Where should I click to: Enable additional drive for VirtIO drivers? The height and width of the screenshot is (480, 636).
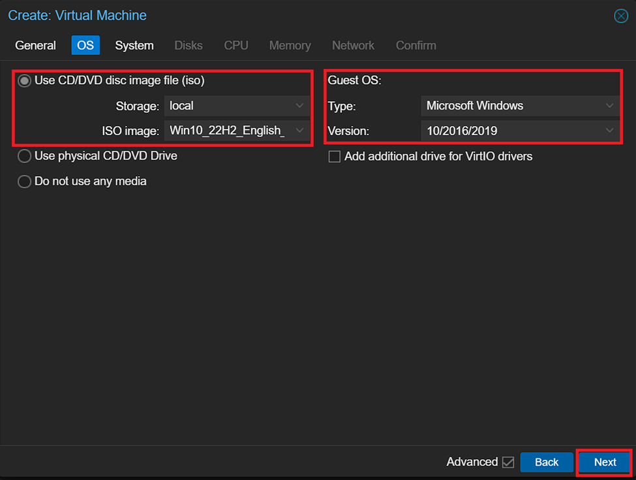[335, 157]
